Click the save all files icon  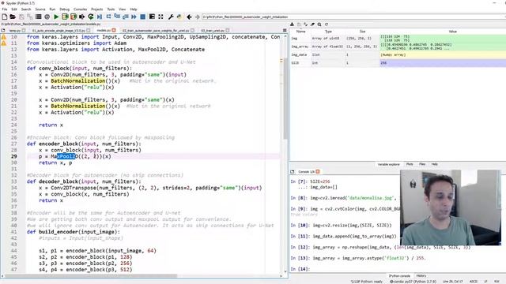(30, 17)
